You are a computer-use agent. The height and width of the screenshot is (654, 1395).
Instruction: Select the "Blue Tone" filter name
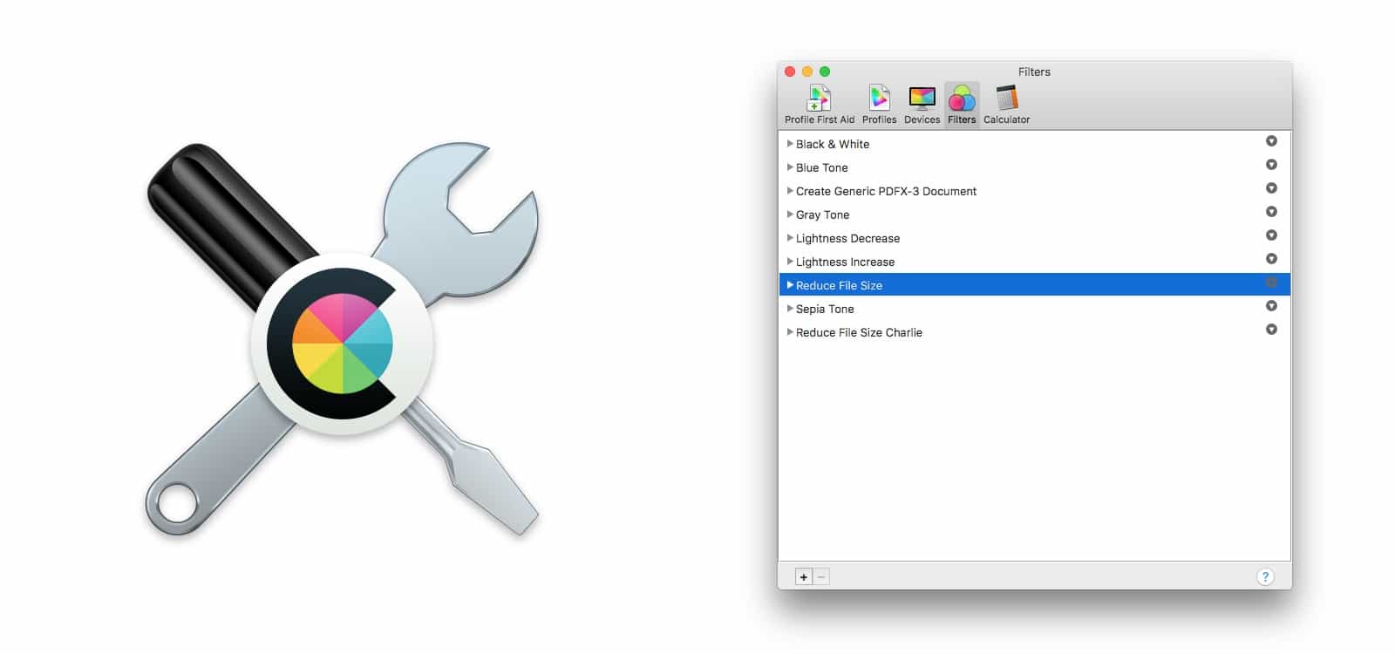coord(822,167)
